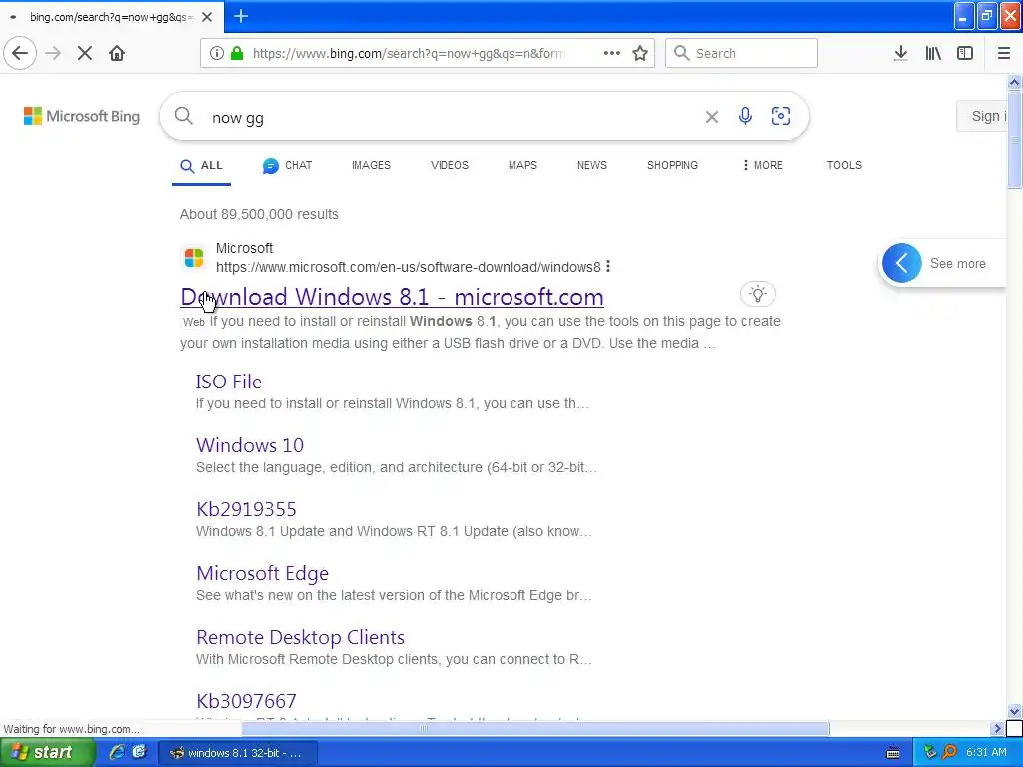Open visual search camera icon

point(781,116)
